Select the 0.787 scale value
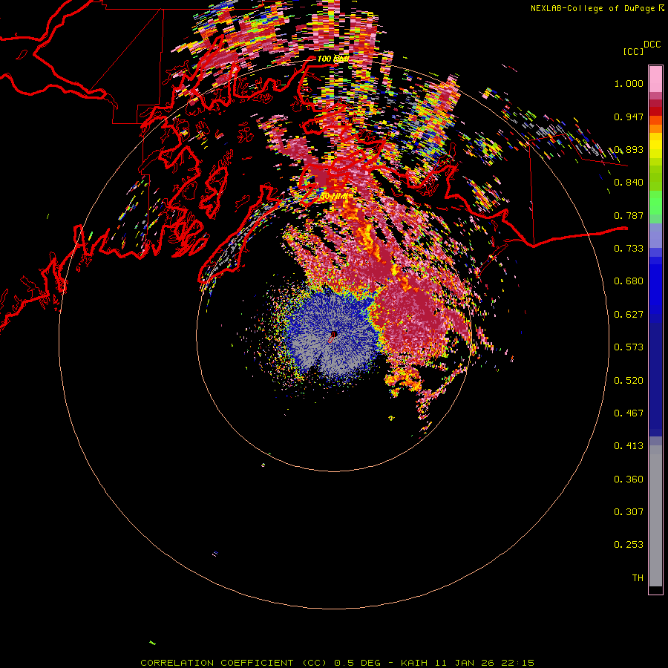 pos(629,215)
